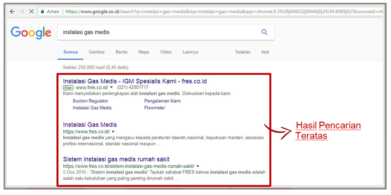Viewport: 391px width, 195px height.
Task: Open the purple 'Instalasi Gas Medis' organic result
Action: pyautogui.click(x=90, y=125)
